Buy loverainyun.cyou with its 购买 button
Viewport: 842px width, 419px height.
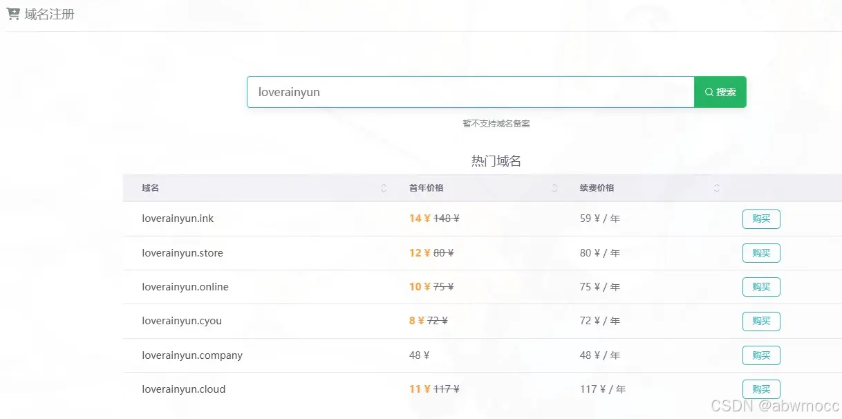761,322
